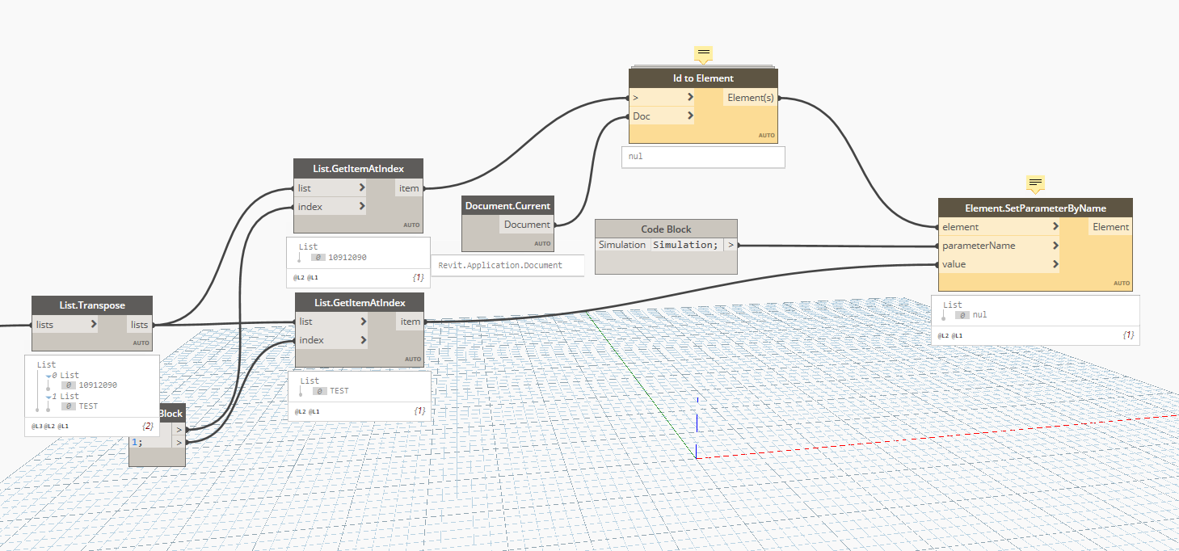Click the output chevron on the Simulation Code Block
Screen dimensions: 1179x551
731,244
